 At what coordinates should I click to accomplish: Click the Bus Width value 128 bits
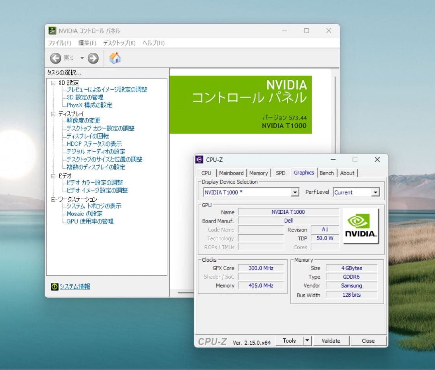pyautogui.click(x=352, y=295)
